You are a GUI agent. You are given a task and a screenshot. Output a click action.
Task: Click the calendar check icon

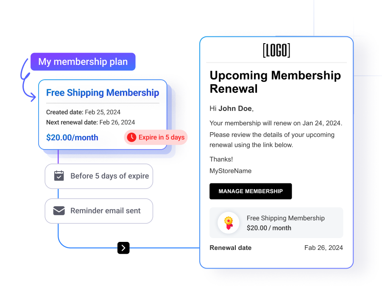(59, 176)
